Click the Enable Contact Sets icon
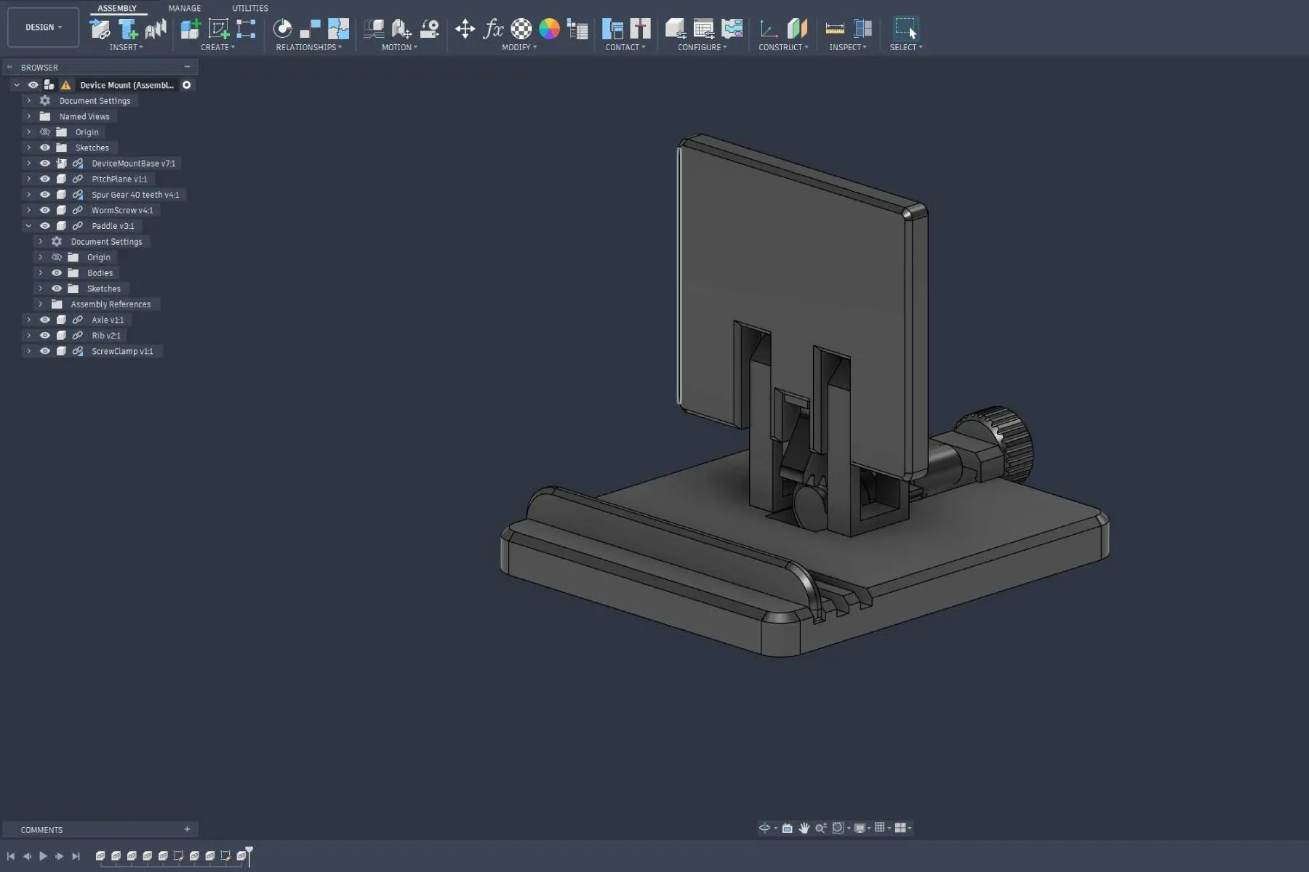1309x872 pixels. pyautogui.click(x=613, y=29)
